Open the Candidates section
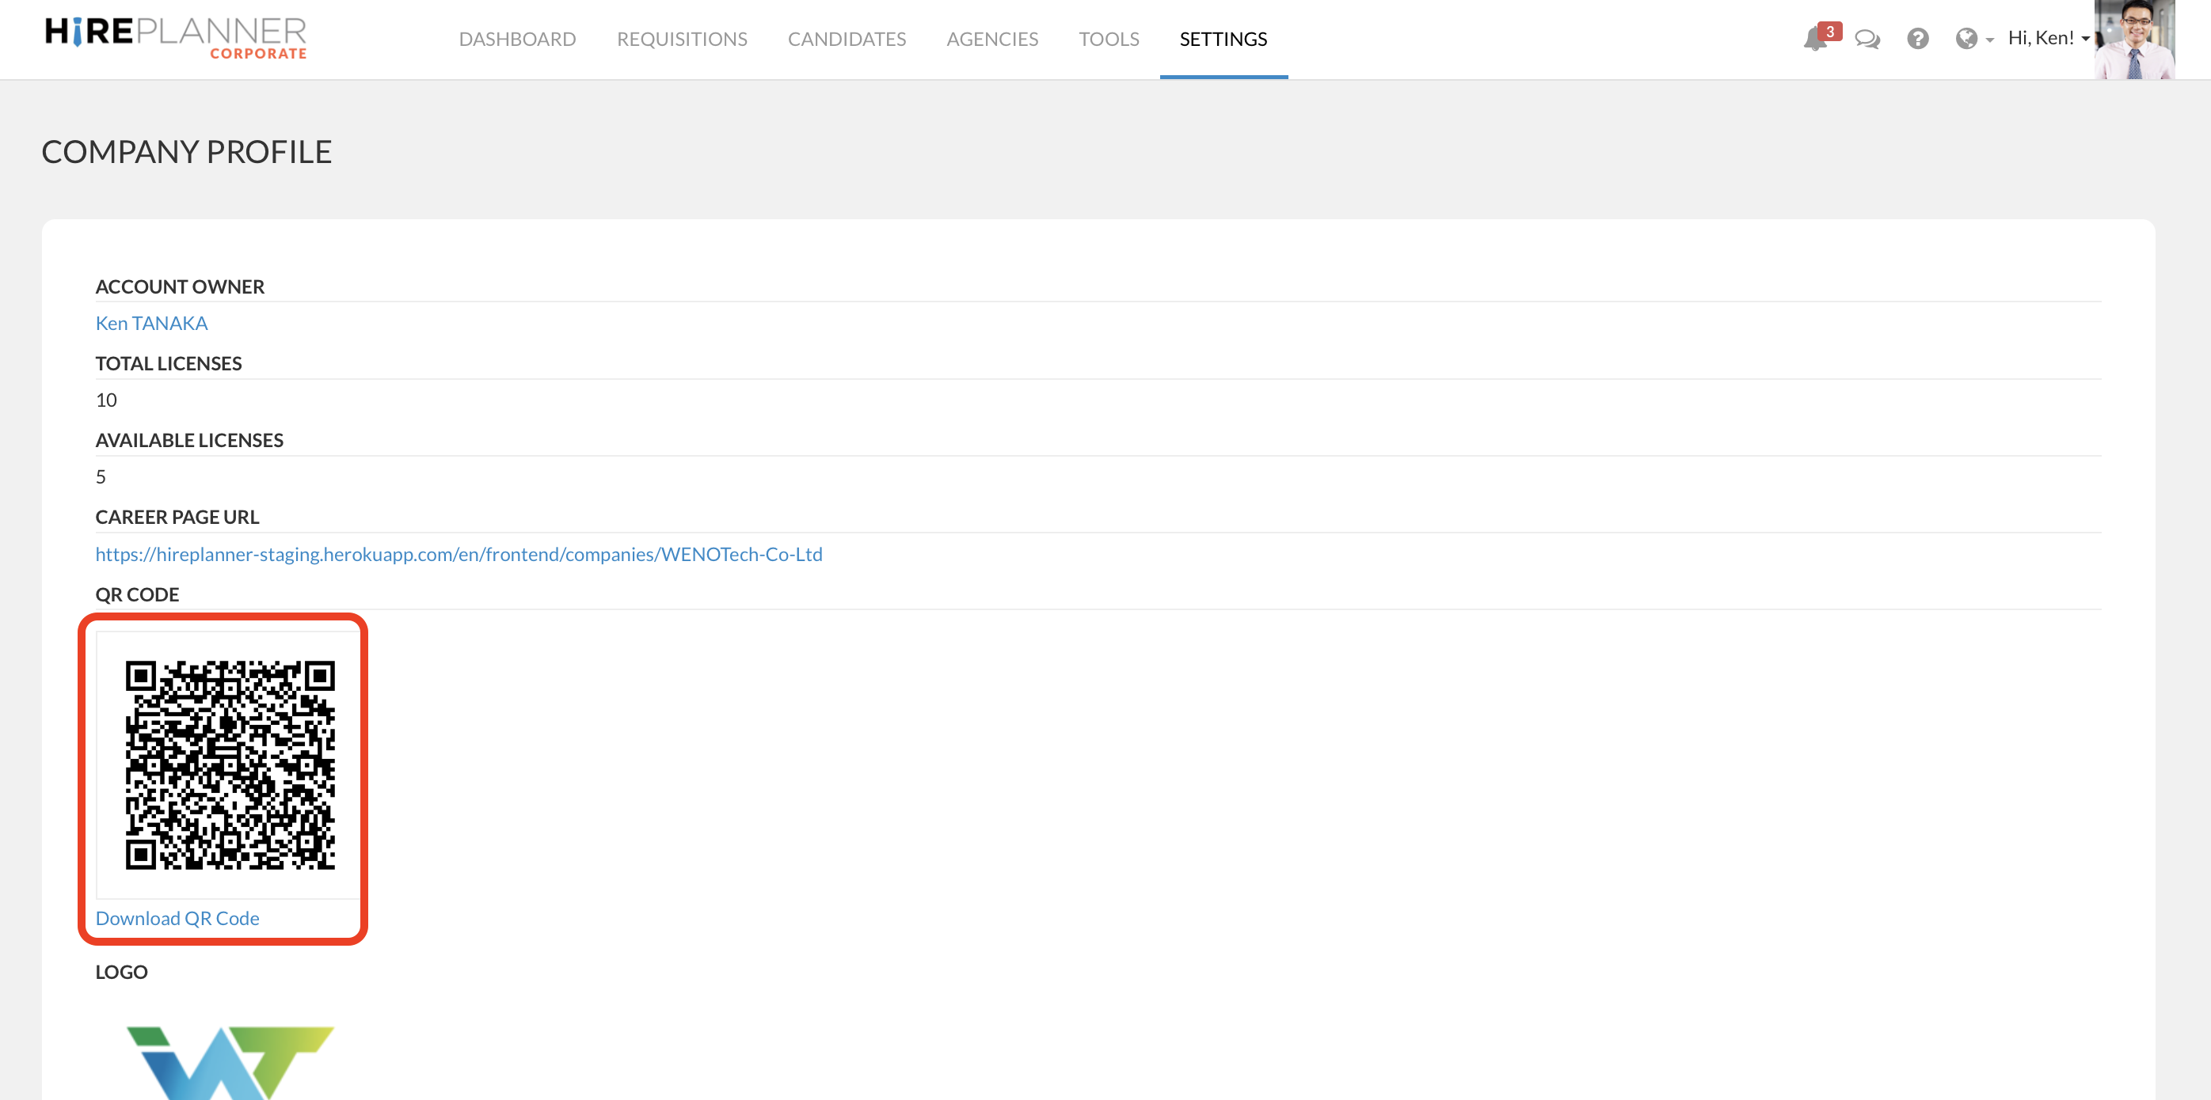The height and width of the screenshot is (1100, 2211). [847, 39]
